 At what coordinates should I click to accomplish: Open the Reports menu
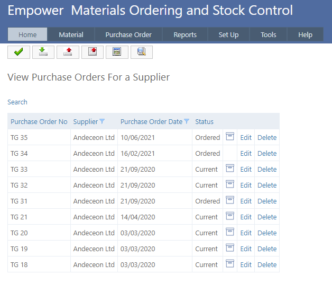pos(185,34)
